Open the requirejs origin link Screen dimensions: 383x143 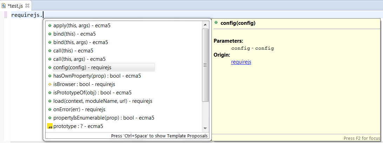coord(241,62)
